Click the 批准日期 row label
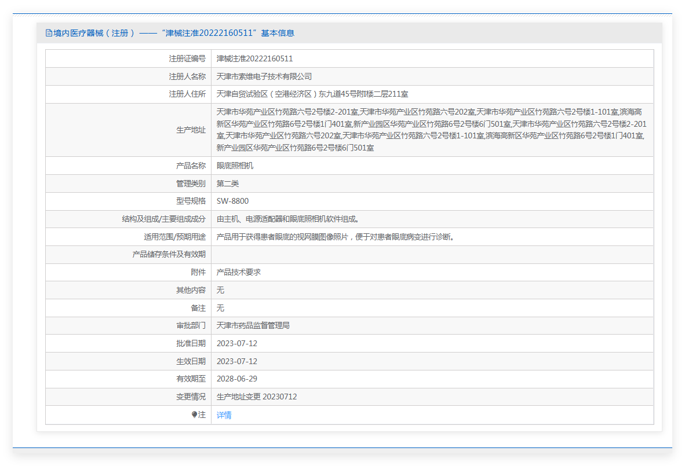This screenshot has height=466, width=685. coord(191,343)
